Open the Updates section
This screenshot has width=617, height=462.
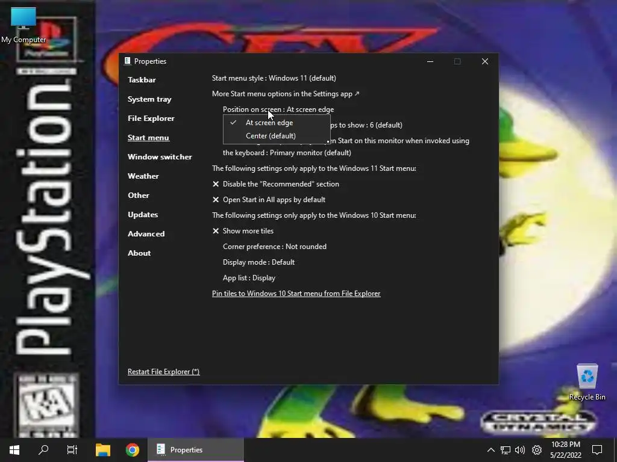[143, 215]
